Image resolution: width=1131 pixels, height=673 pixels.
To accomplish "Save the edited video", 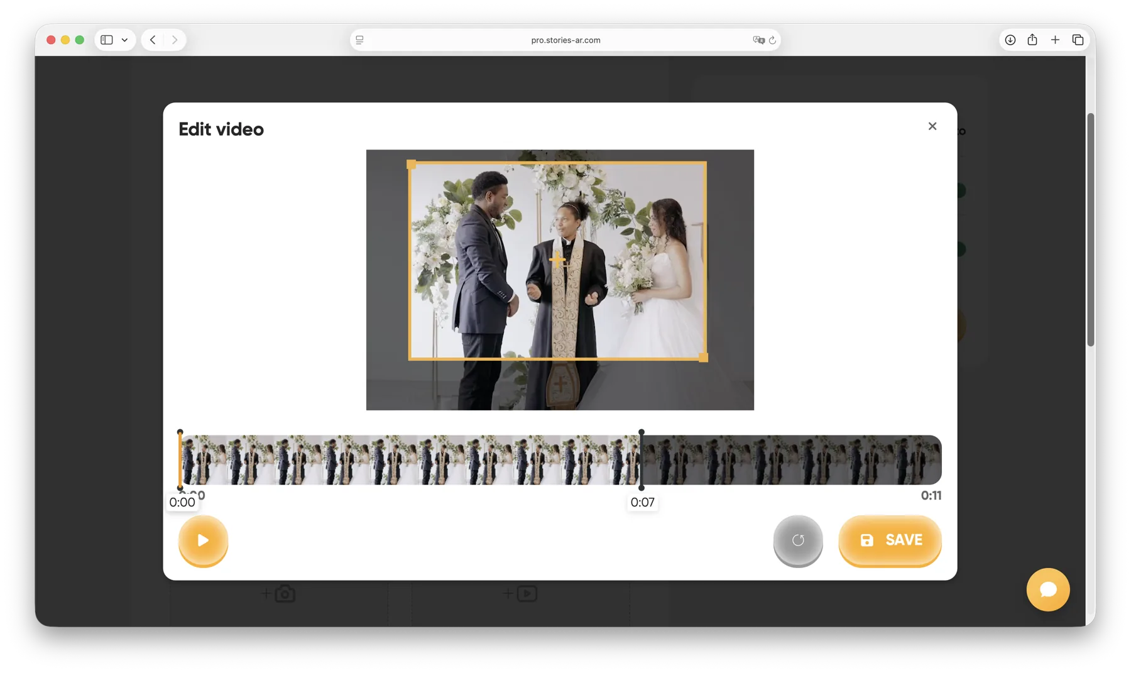I will click(890, 540).
